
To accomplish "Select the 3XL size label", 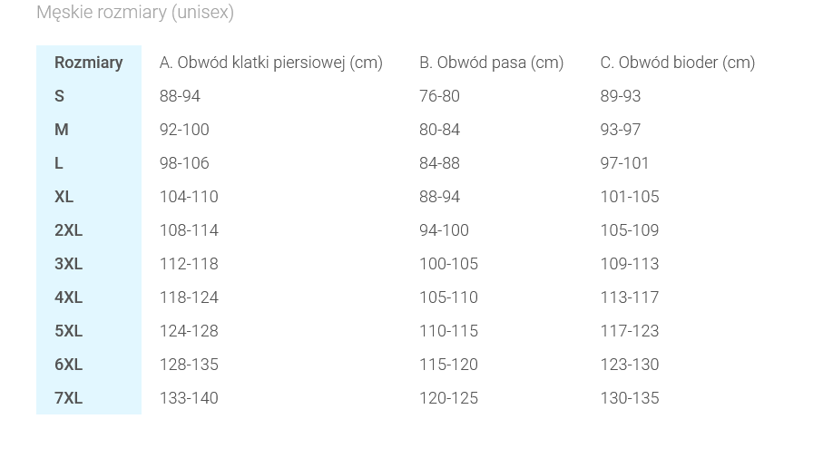I will pyautogui.click(x=69, y=264).
